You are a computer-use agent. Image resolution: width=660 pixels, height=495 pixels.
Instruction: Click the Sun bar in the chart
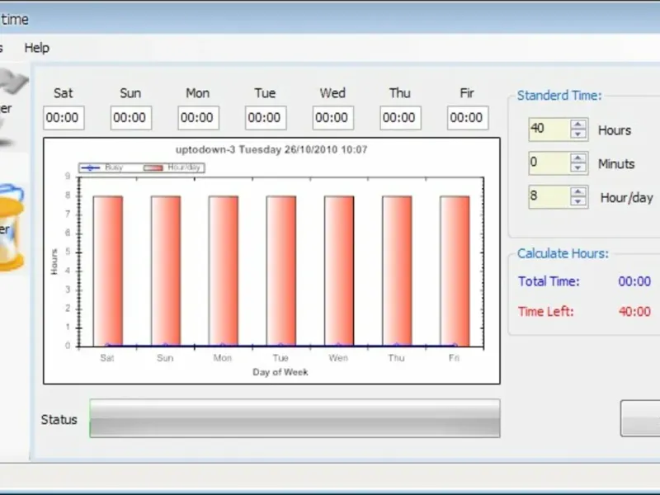point(166,271)
